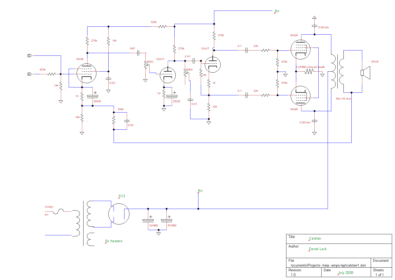The width and height of the screenshot is (395, 280).
Task: Click the title text "Calstan"
Action: point(315,239)
